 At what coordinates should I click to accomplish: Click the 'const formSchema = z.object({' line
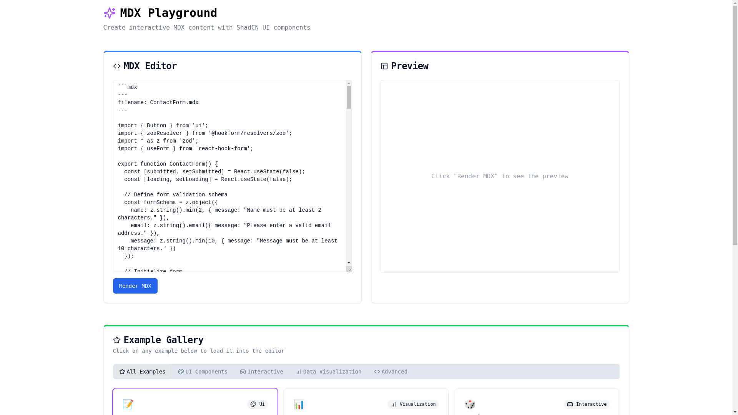171,203
